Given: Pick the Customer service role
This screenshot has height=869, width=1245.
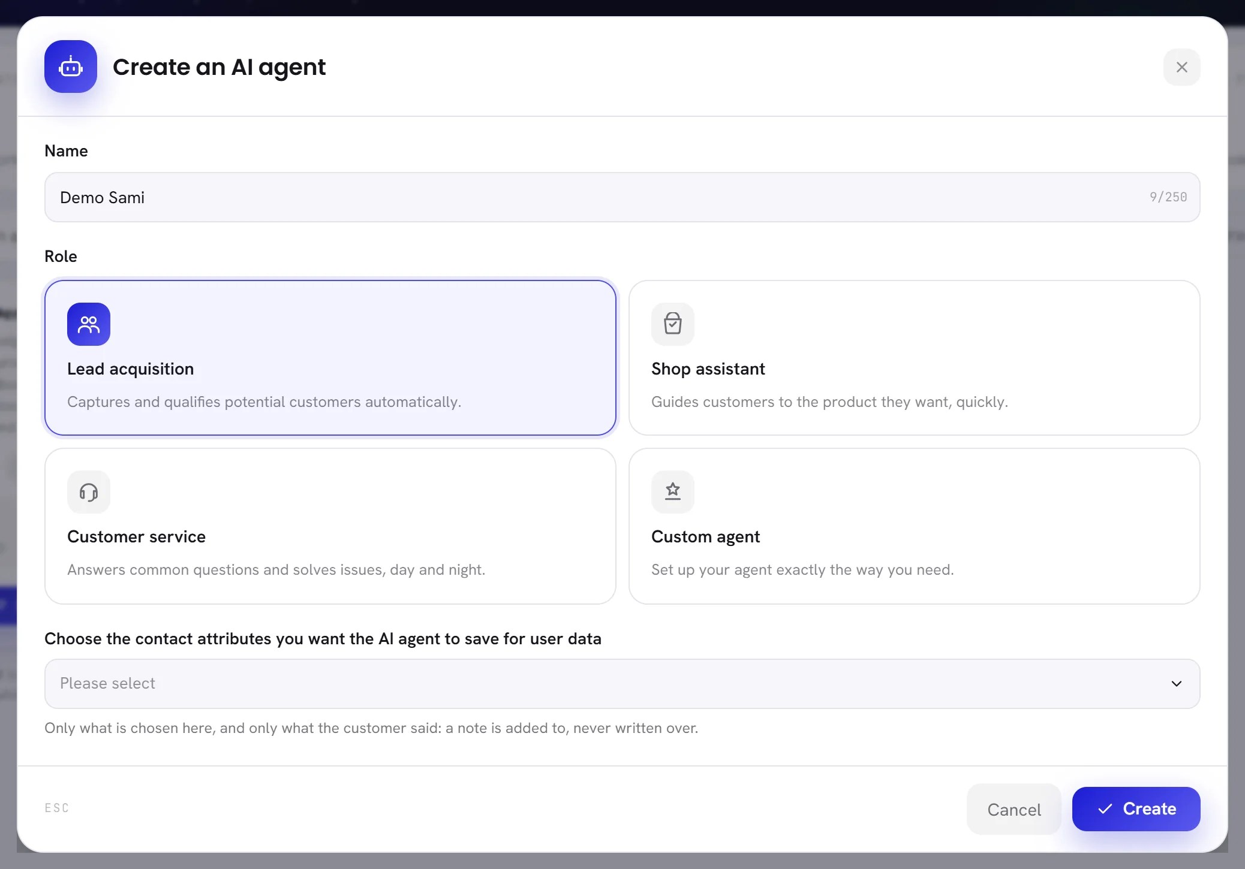Looking at the screenshot, I should (x=330, y=526).
